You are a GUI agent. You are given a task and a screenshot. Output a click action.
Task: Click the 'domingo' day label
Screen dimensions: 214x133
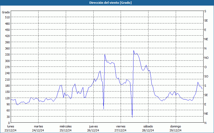coord(175,126)
